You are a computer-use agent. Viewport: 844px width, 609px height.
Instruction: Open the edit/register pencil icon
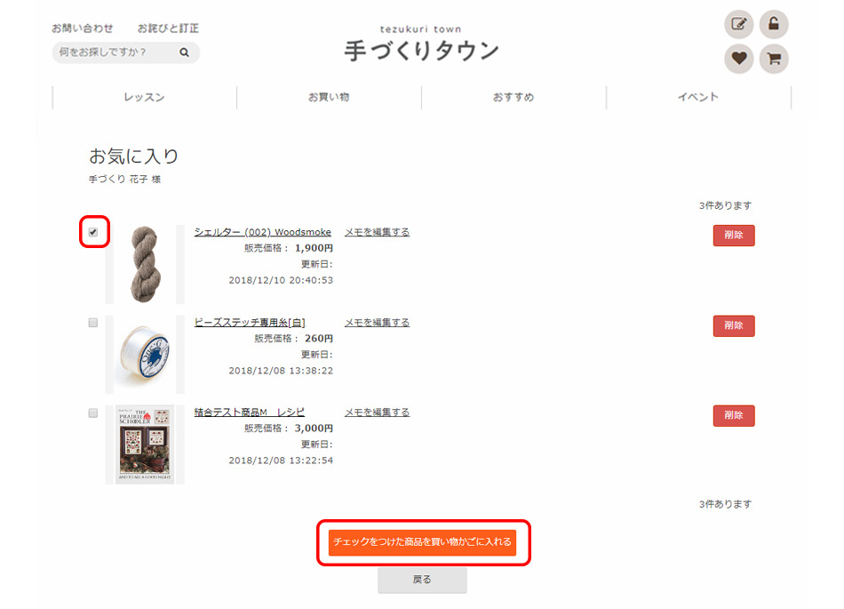click(x=738, y=24)
